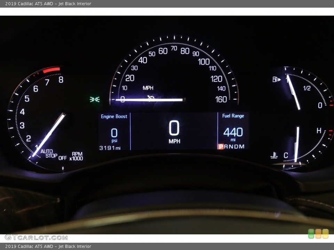Click the 1/2 mark on fuel gauge

tap(307, 88)
